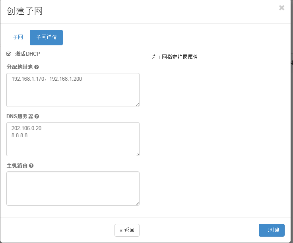
Task: Click the 已创建 button
Action: click(x=272, y=230)
